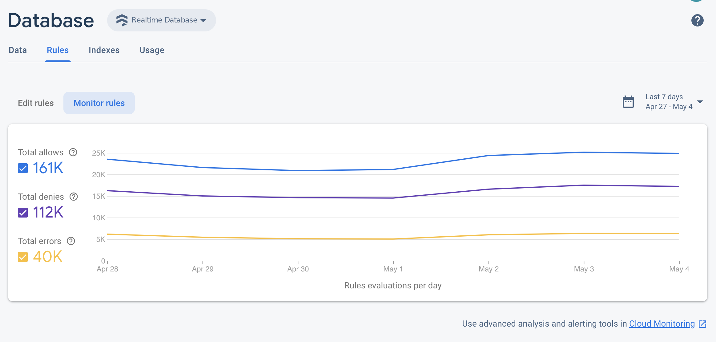Viewport: 716px width, 342px height.
Task: Select the Monitor rules button
Action: click(x=99, y=103)
